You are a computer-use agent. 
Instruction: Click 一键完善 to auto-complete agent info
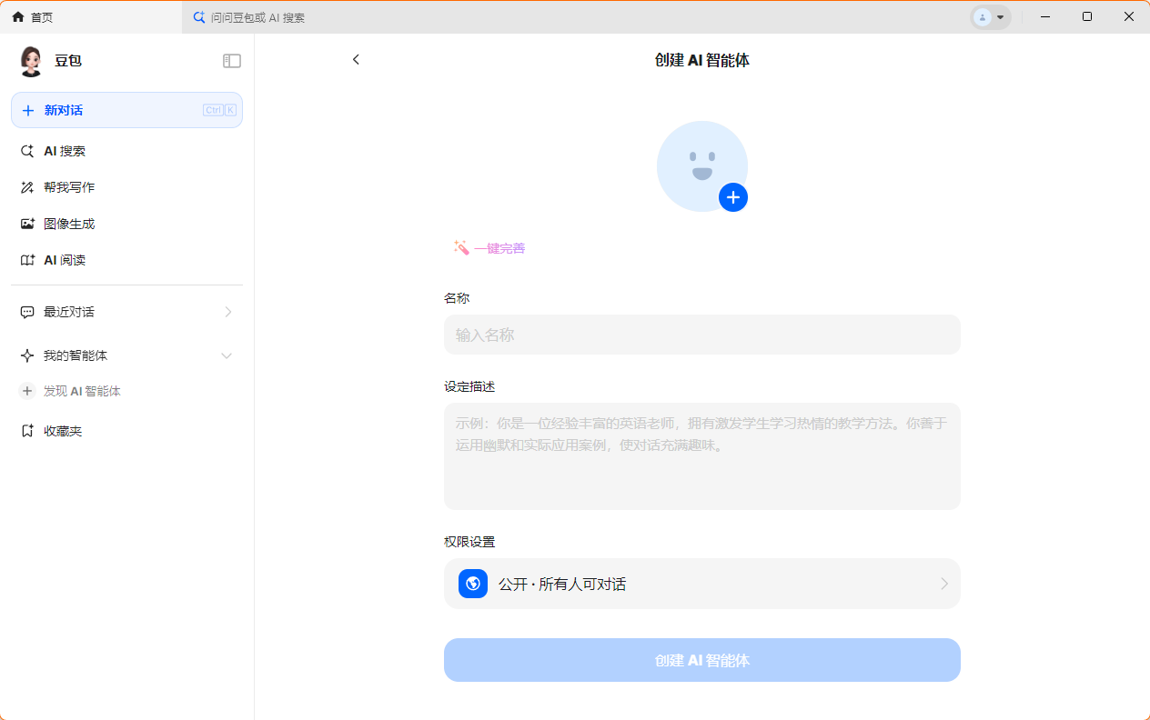coord(498,247)
